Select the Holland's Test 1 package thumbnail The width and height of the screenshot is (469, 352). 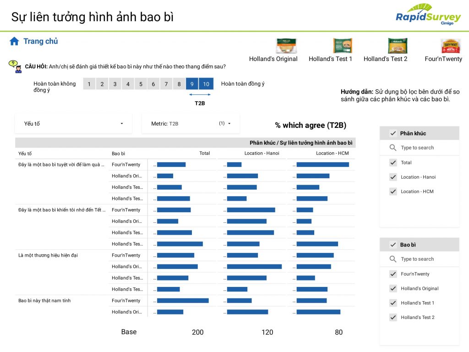pyautogui.click(x=343, y=45)
